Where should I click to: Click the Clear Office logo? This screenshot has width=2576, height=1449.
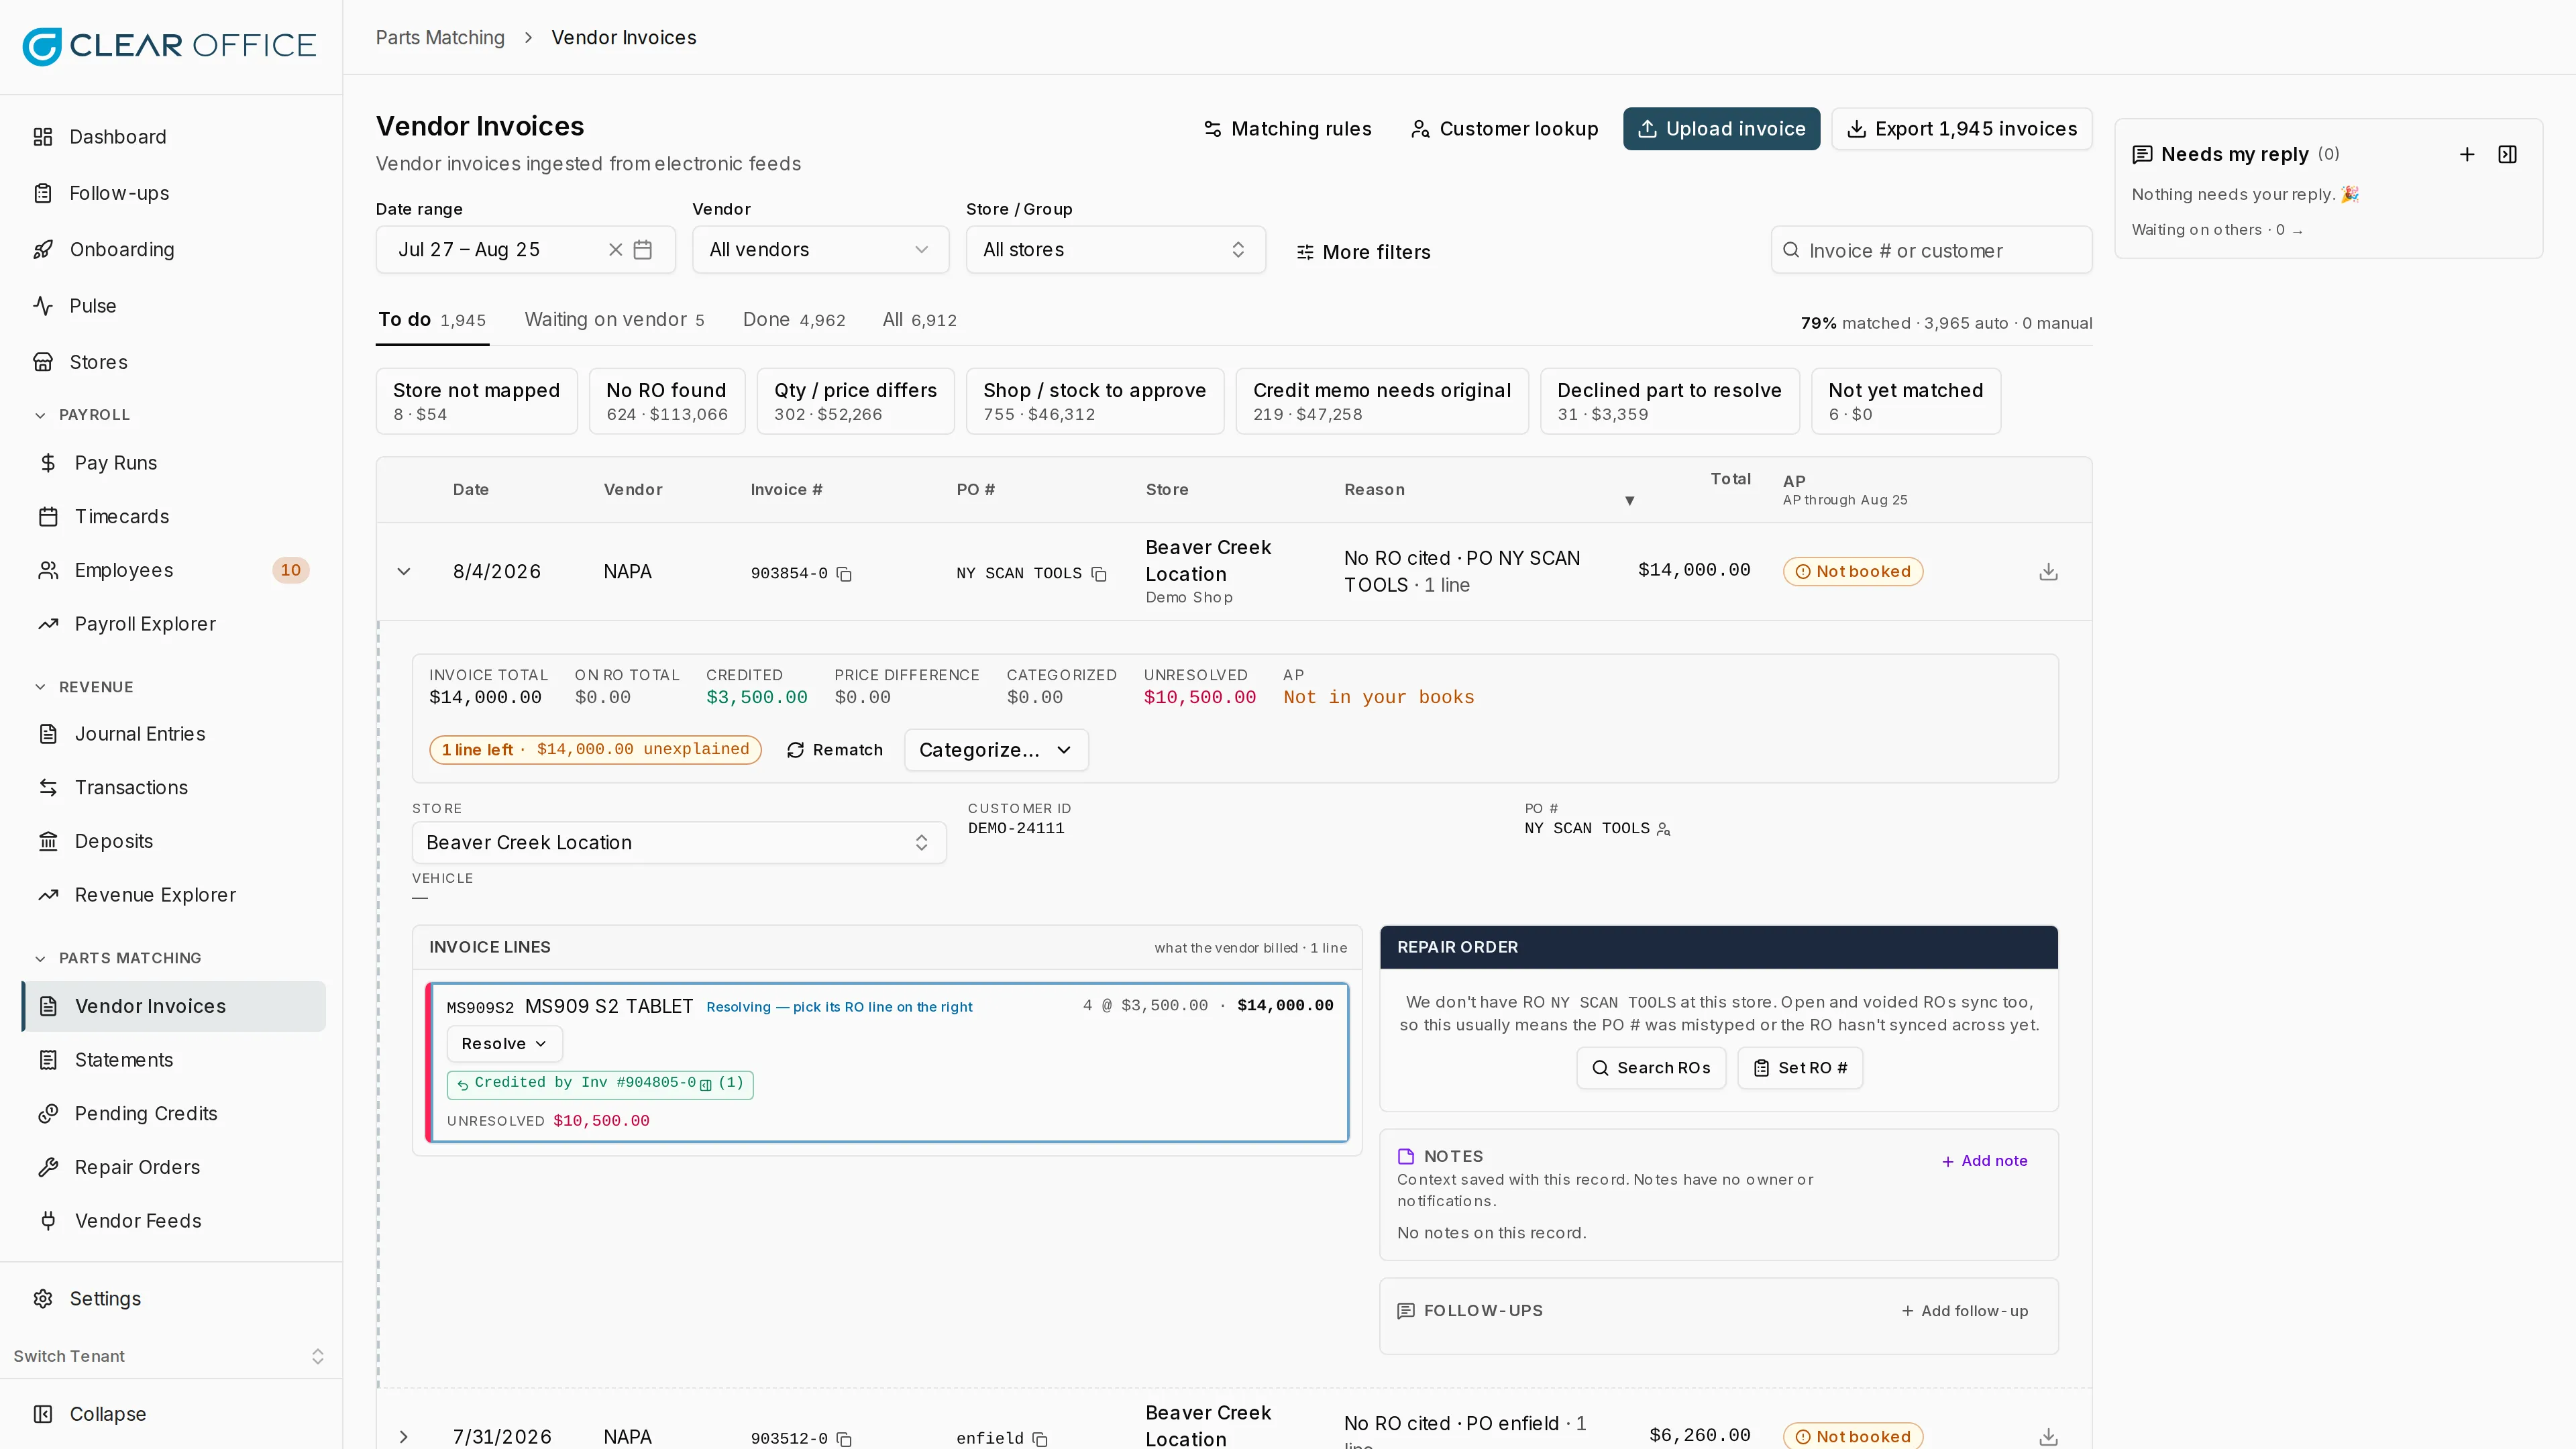[x=169, y=46]
